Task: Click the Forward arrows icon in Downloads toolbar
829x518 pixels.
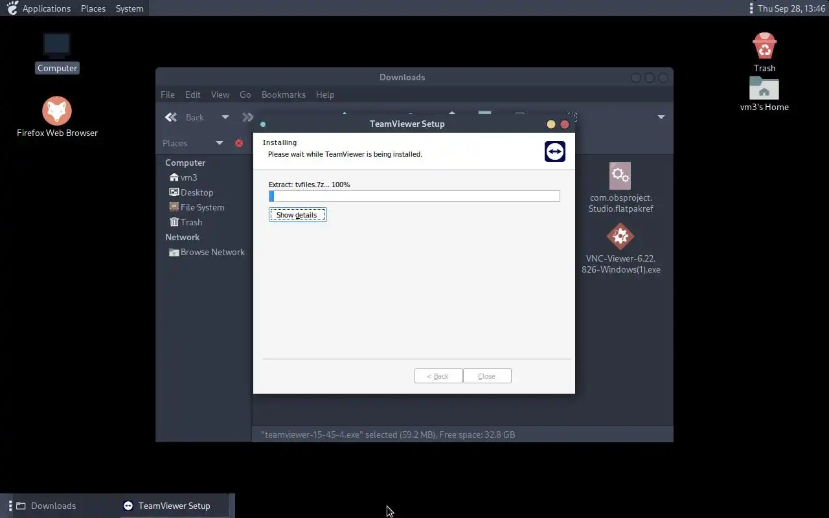Action: [x=247, y=117]
